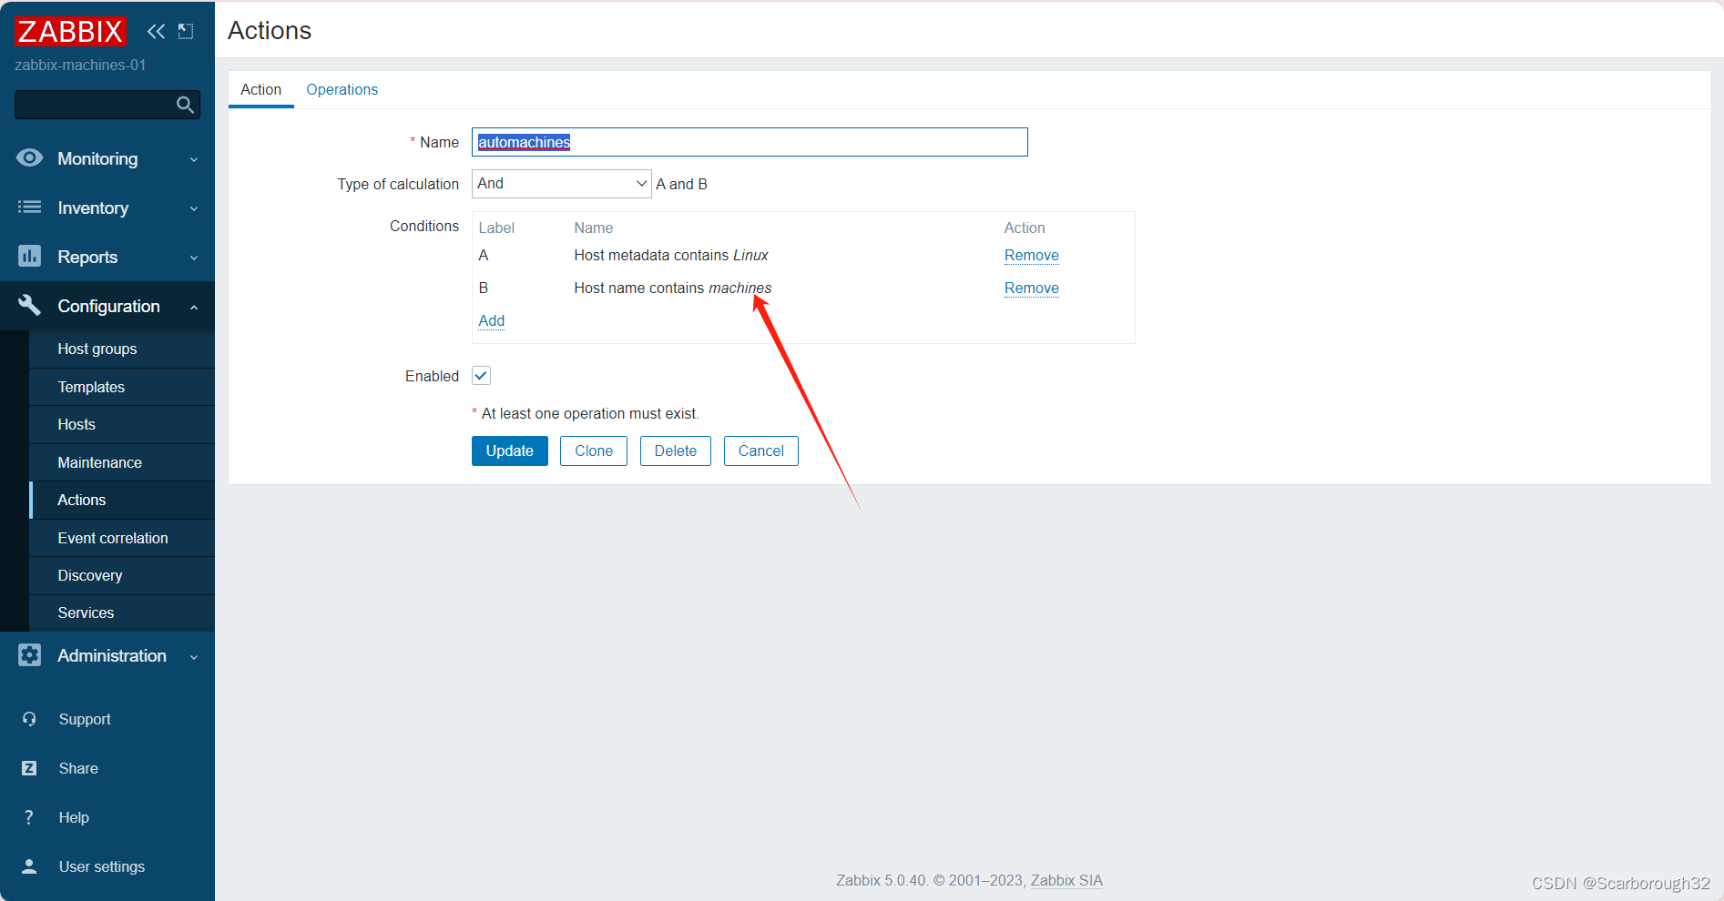Open Inventory via its list icon

point(29,208)
